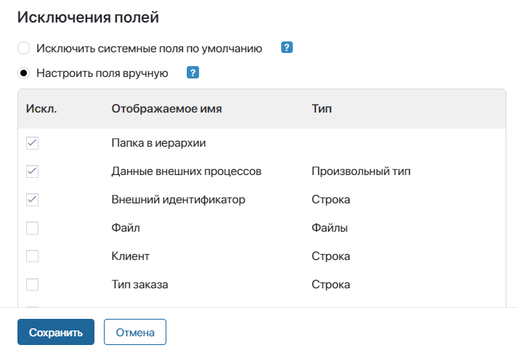This screenshot has height=353, width=518.
Task: Check exclusion box for Тип заказа row
Action: click(33, 284)
